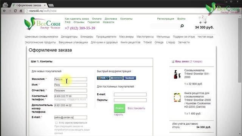Image resolution: width=242 pixels, height=136 pixels.
Task: Open 'Дегидраторы' category
Action: [69, 37]
